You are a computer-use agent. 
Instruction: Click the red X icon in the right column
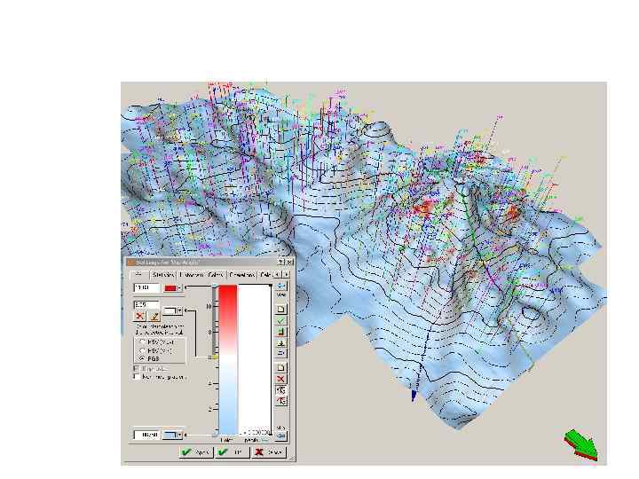click(280, 380)
